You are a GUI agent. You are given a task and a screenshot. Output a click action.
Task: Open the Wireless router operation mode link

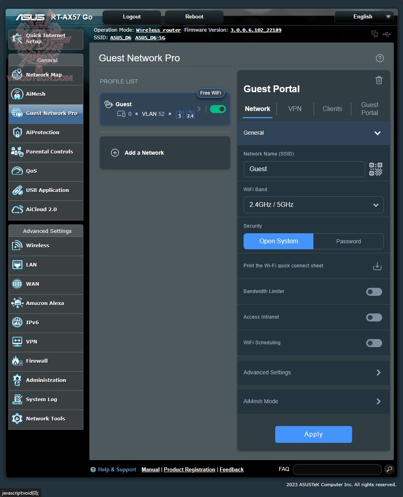tap(158, 30)
